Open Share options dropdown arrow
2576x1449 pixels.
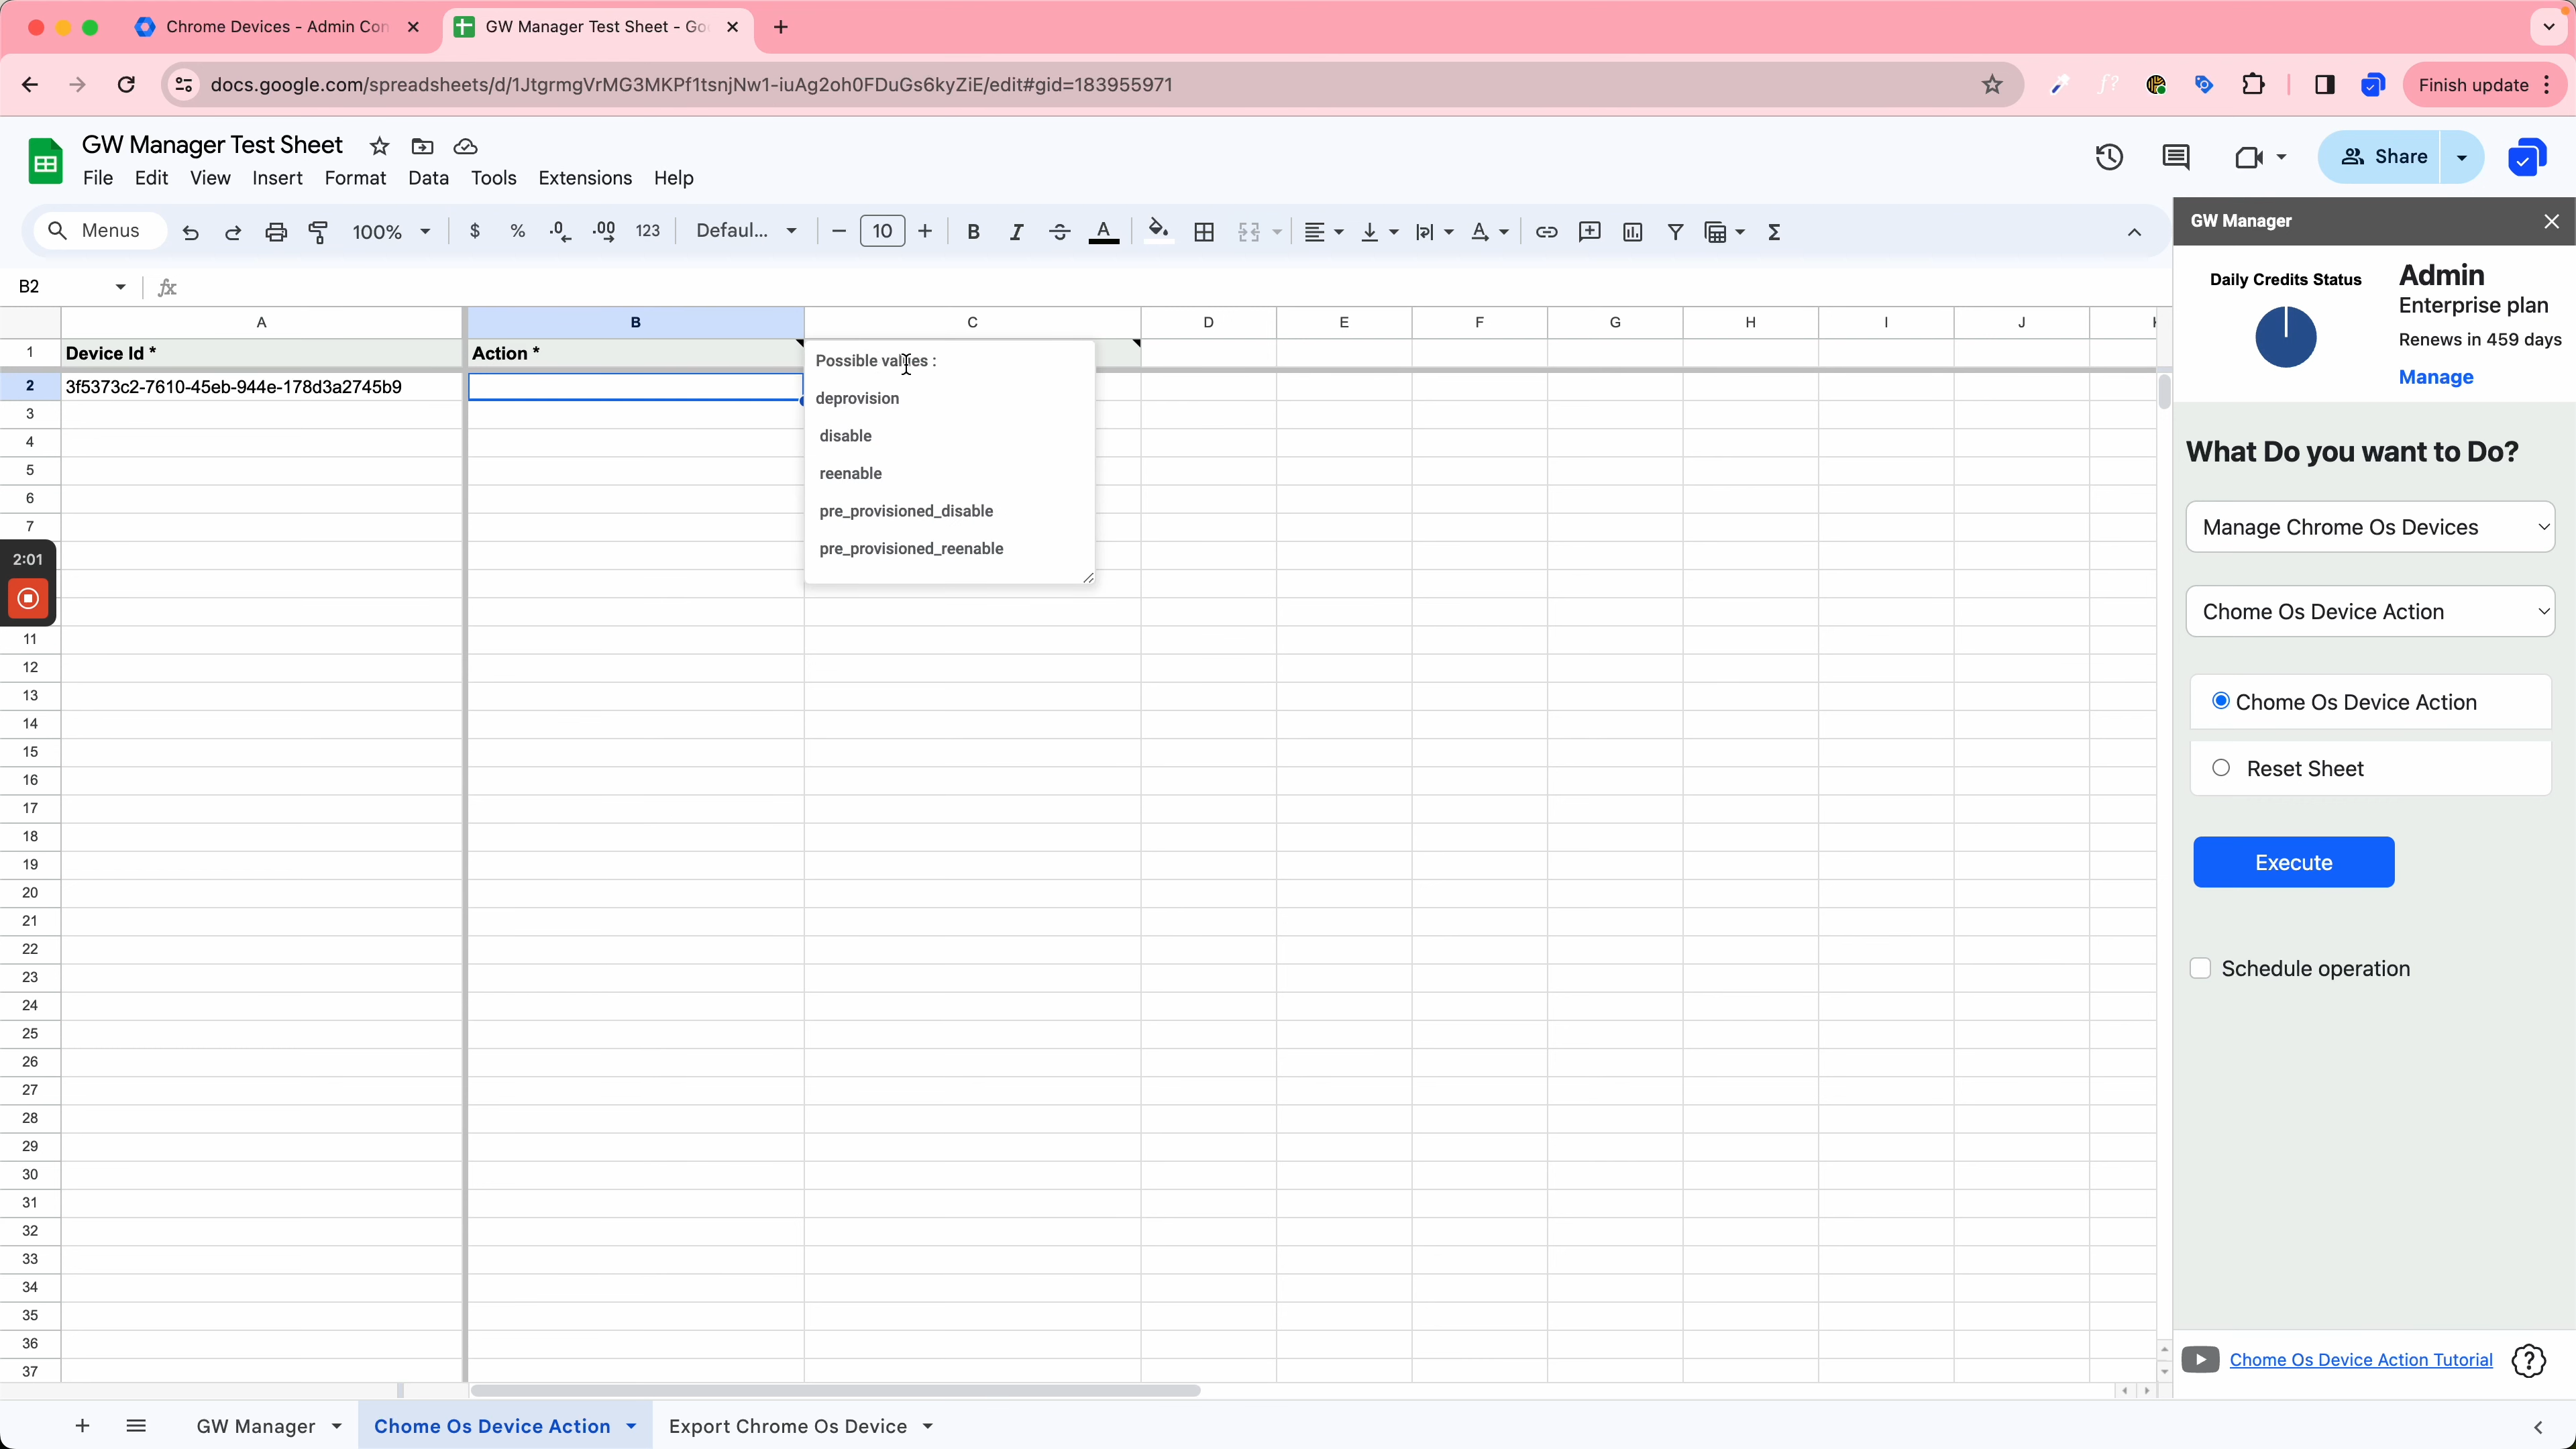click(x=2461, y=157)
